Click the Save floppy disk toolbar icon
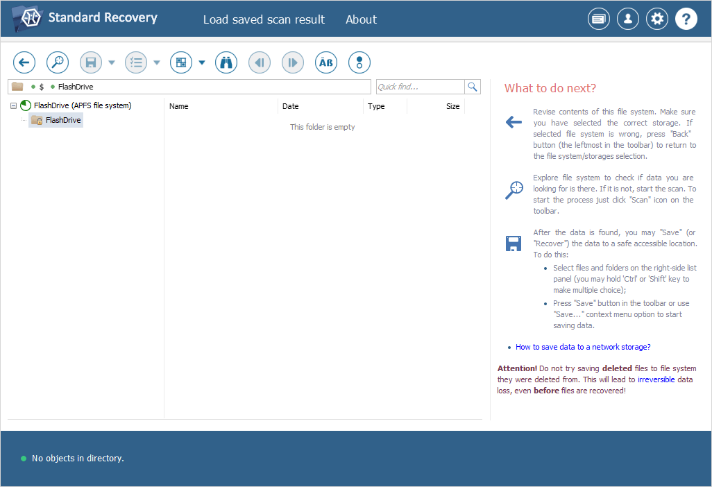 tap(91, 62)
